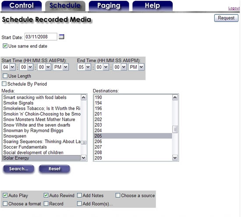Disable the Auto Rewind checkbox
241x217 pixels.
(46, 196)
